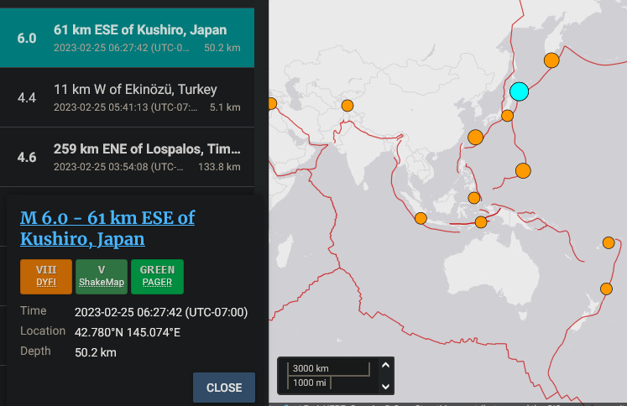
Task: Close the earthquake details popup
Action: pyautogui.click(x=224, y=388)
